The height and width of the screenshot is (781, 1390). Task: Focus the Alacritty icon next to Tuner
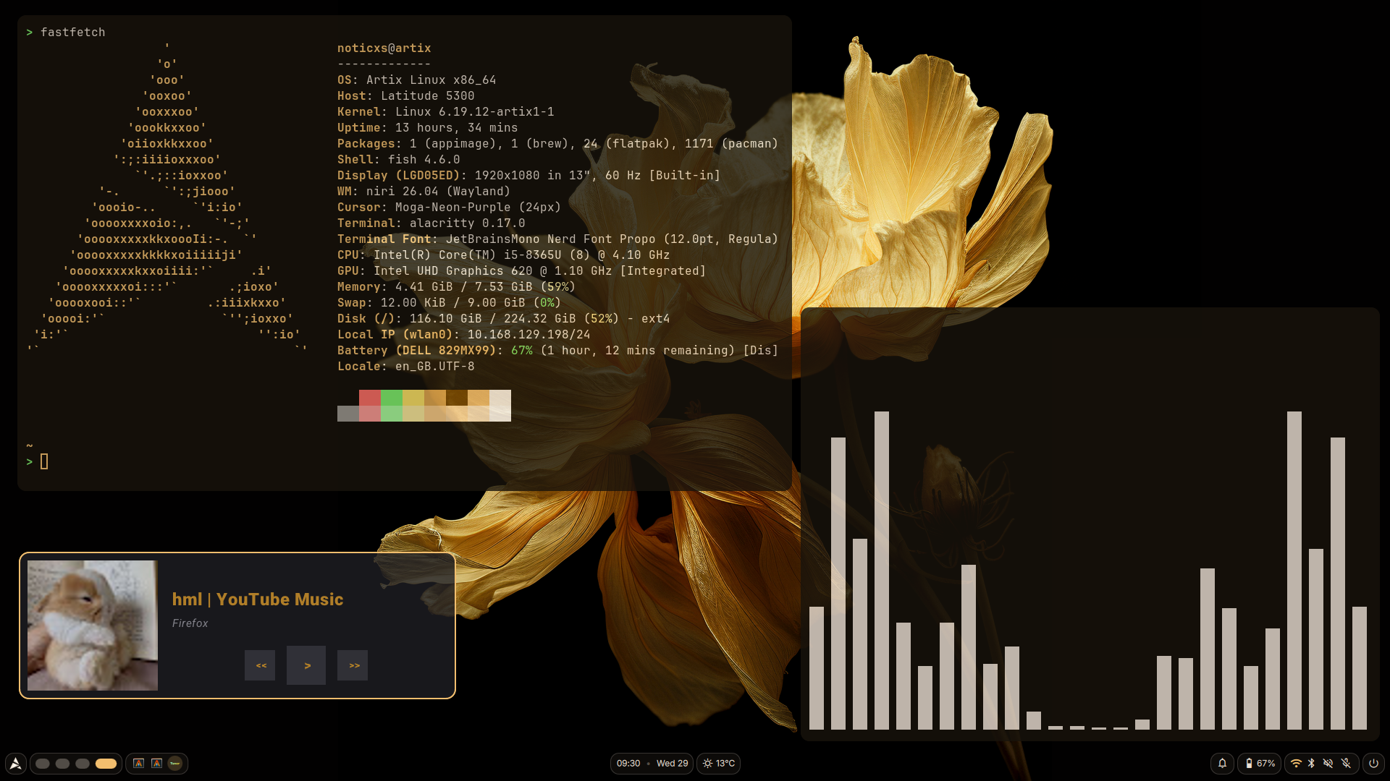(156, 763)
